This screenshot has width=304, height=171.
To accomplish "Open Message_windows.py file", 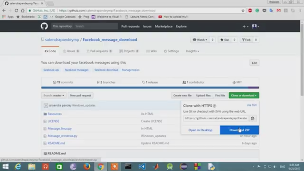I will [x=62, y=136].
